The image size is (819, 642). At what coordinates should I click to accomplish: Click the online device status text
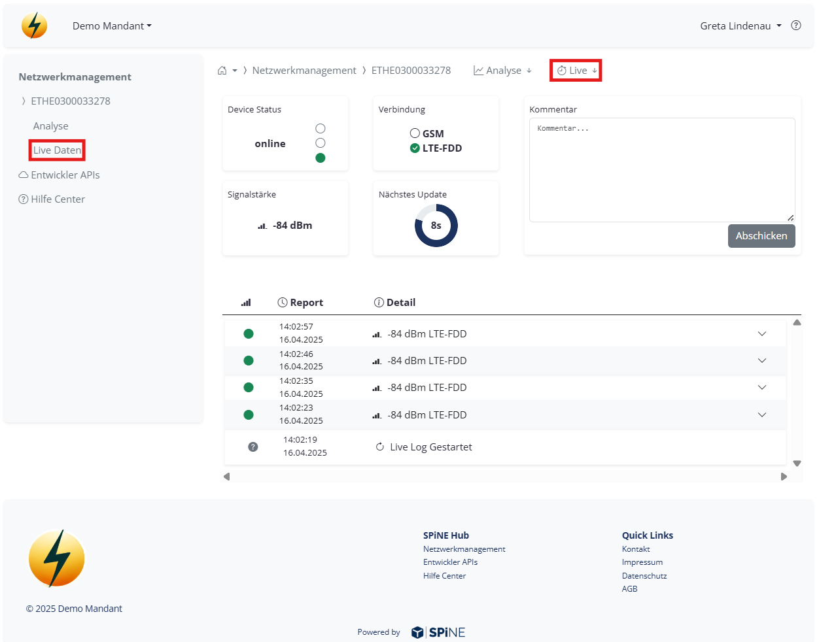(270, 144)
